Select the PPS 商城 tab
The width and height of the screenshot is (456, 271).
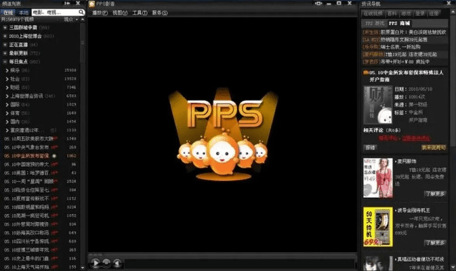[397, 23]
